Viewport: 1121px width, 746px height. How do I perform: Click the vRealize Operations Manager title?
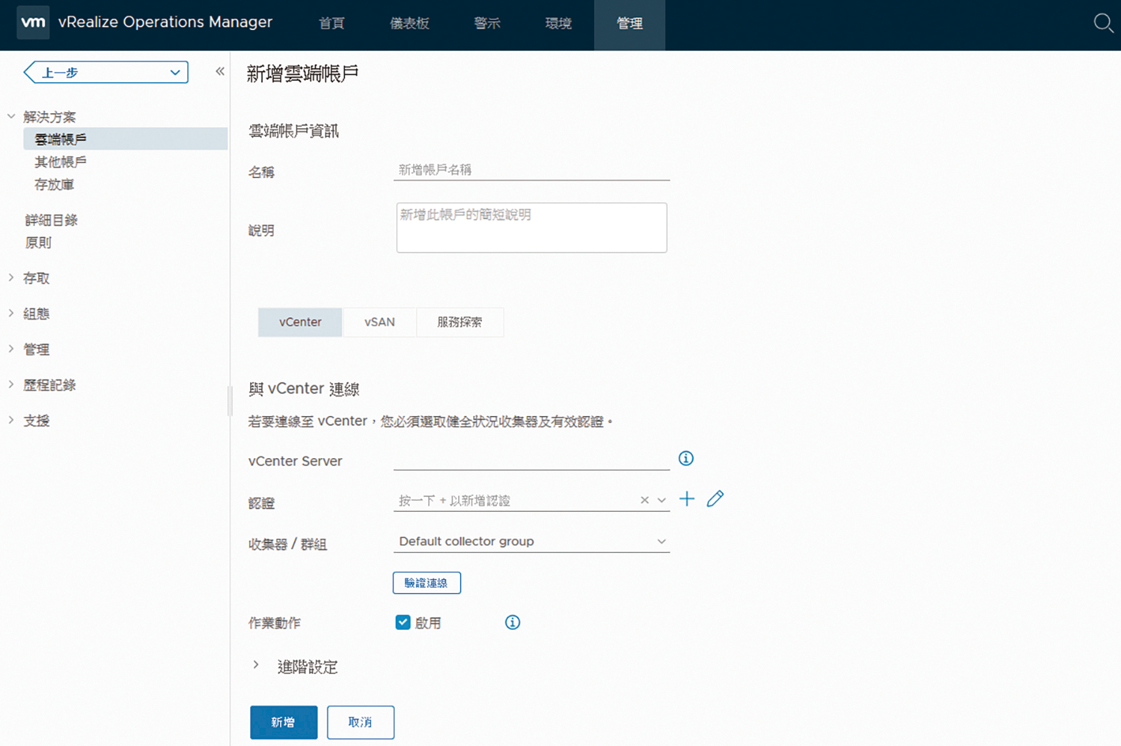click(165, 22)
